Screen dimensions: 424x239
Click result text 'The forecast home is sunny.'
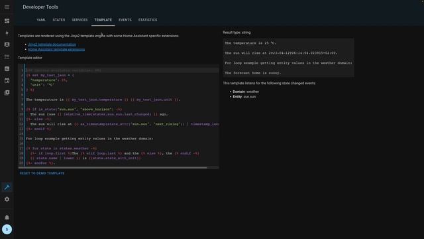click(x=253, y=73)
